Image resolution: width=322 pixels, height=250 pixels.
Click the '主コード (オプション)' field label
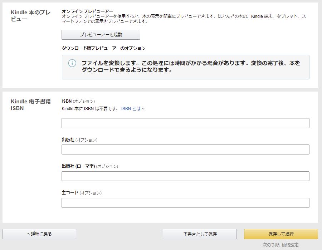[82, 193]
